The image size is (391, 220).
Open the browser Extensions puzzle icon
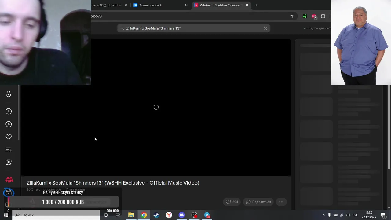tap(323, 16)
